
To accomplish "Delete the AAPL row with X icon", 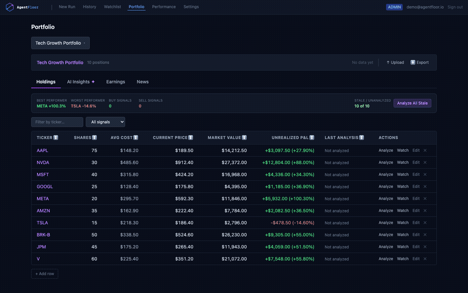I will (425, 150).
